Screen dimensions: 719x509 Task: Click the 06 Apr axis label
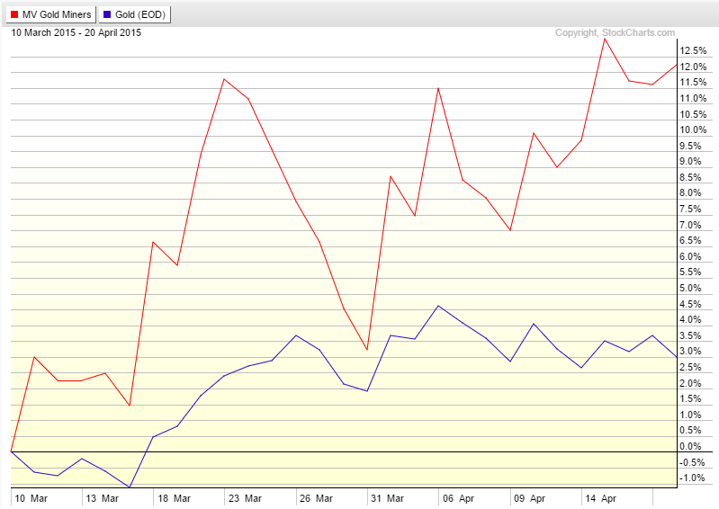[459, 498]
